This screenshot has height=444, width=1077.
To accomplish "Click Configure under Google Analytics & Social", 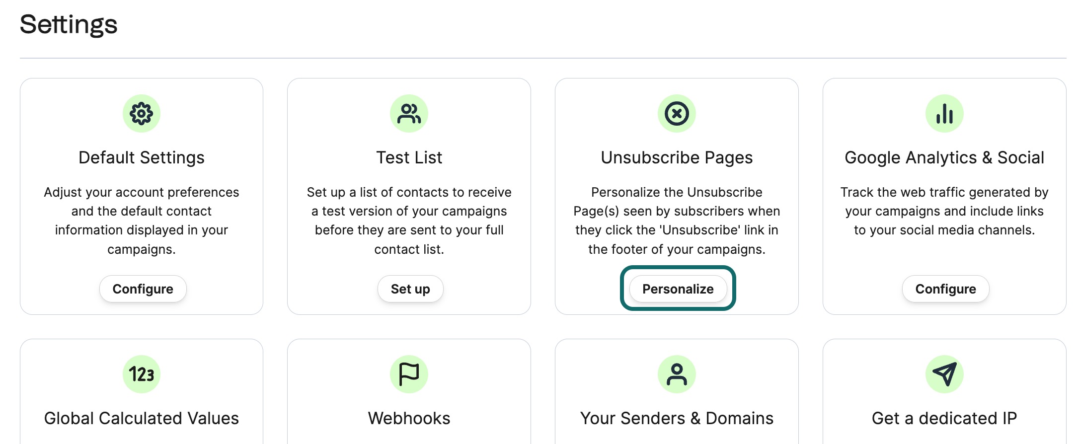I will pyautogui.click(x=945, y=289).
